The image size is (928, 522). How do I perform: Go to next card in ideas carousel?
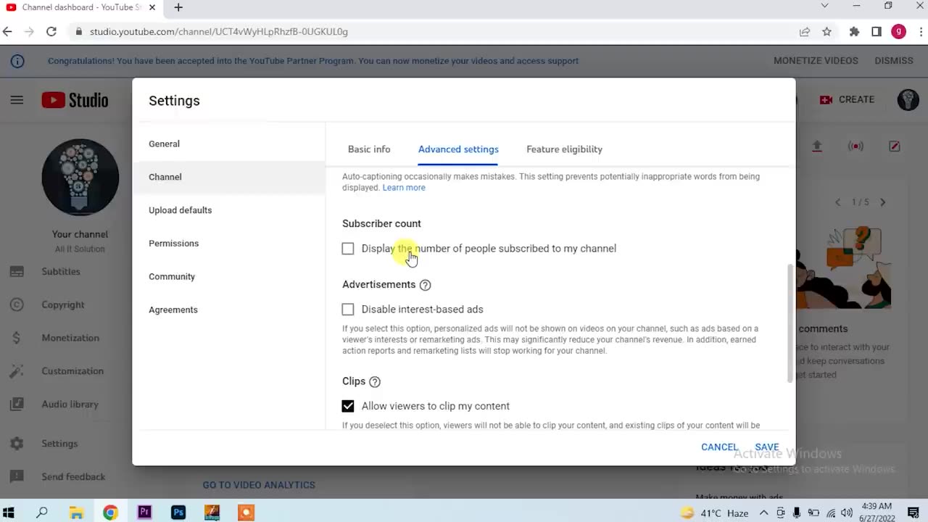pyautogui.click(x=882, y=202)
